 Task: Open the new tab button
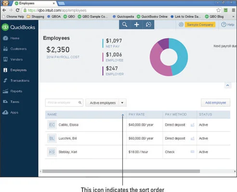click(62, 3)
